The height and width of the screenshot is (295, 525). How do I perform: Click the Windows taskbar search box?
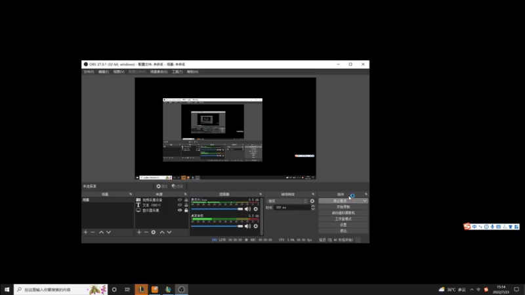tap(60, 289)
